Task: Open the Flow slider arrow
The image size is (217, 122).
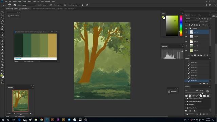Action: tap(62, 5)
